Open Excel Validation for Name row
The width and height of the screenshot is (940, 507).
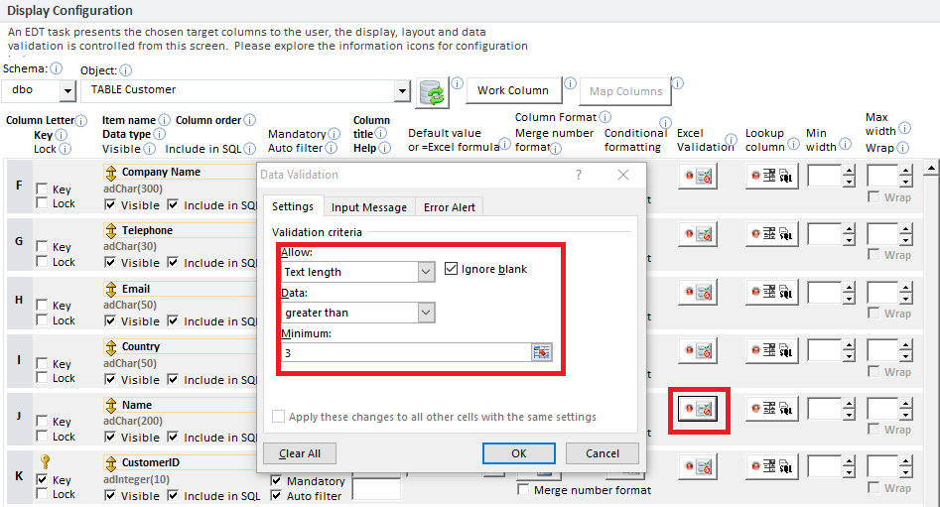pyautogui.click(x=698, y=410)
